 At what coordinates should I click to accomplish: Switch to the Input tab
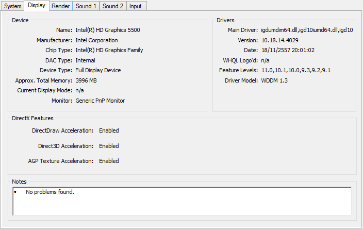tap(136, 6)
